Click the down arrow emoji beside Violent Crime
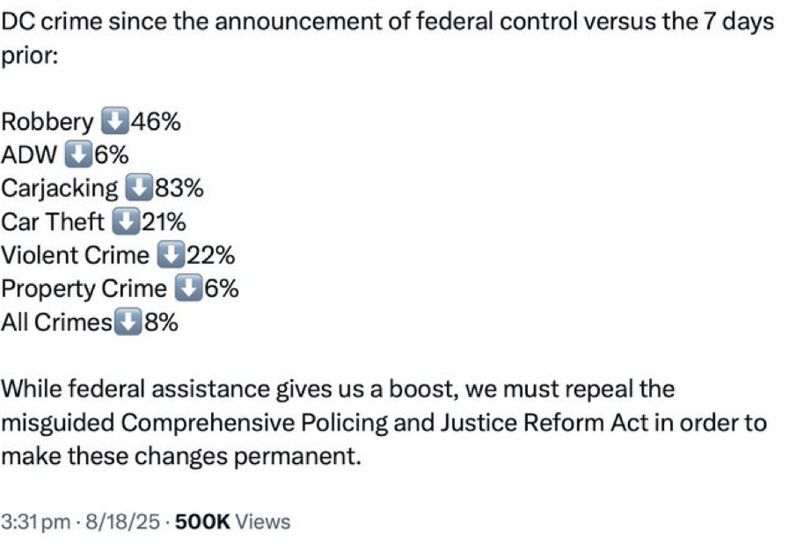This screenshot has height=544, width=789. [x=171, y=255]
